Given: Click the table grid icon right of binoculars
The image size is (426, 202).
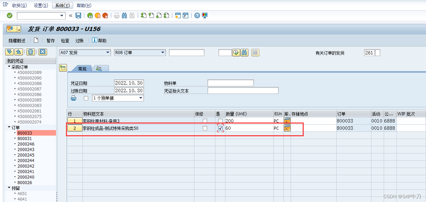Looking at the screenshot, I should tap(255, 53).
